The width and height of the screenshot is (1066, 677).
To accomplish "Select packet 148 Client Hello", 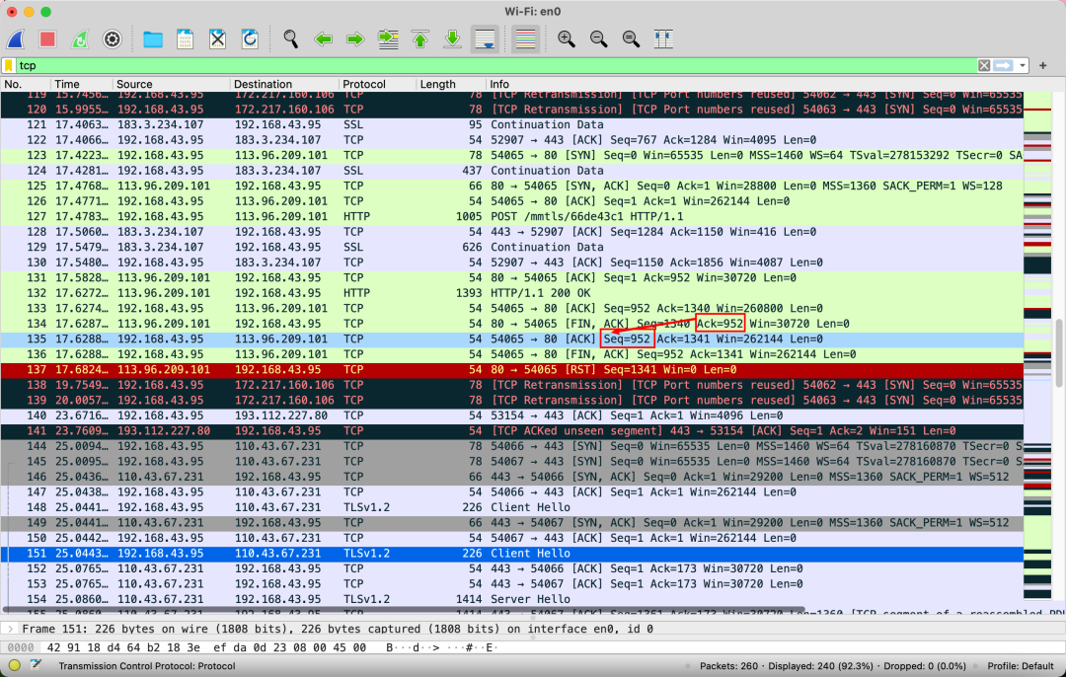I will (x=512, y=507).
